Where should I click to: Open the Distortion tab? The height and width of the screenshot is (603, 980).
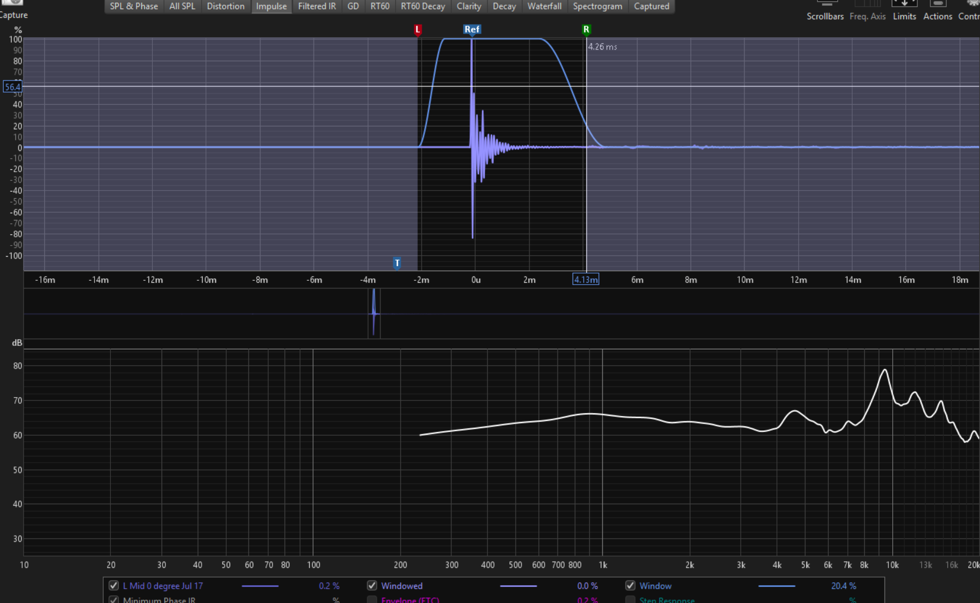[225, 6]
